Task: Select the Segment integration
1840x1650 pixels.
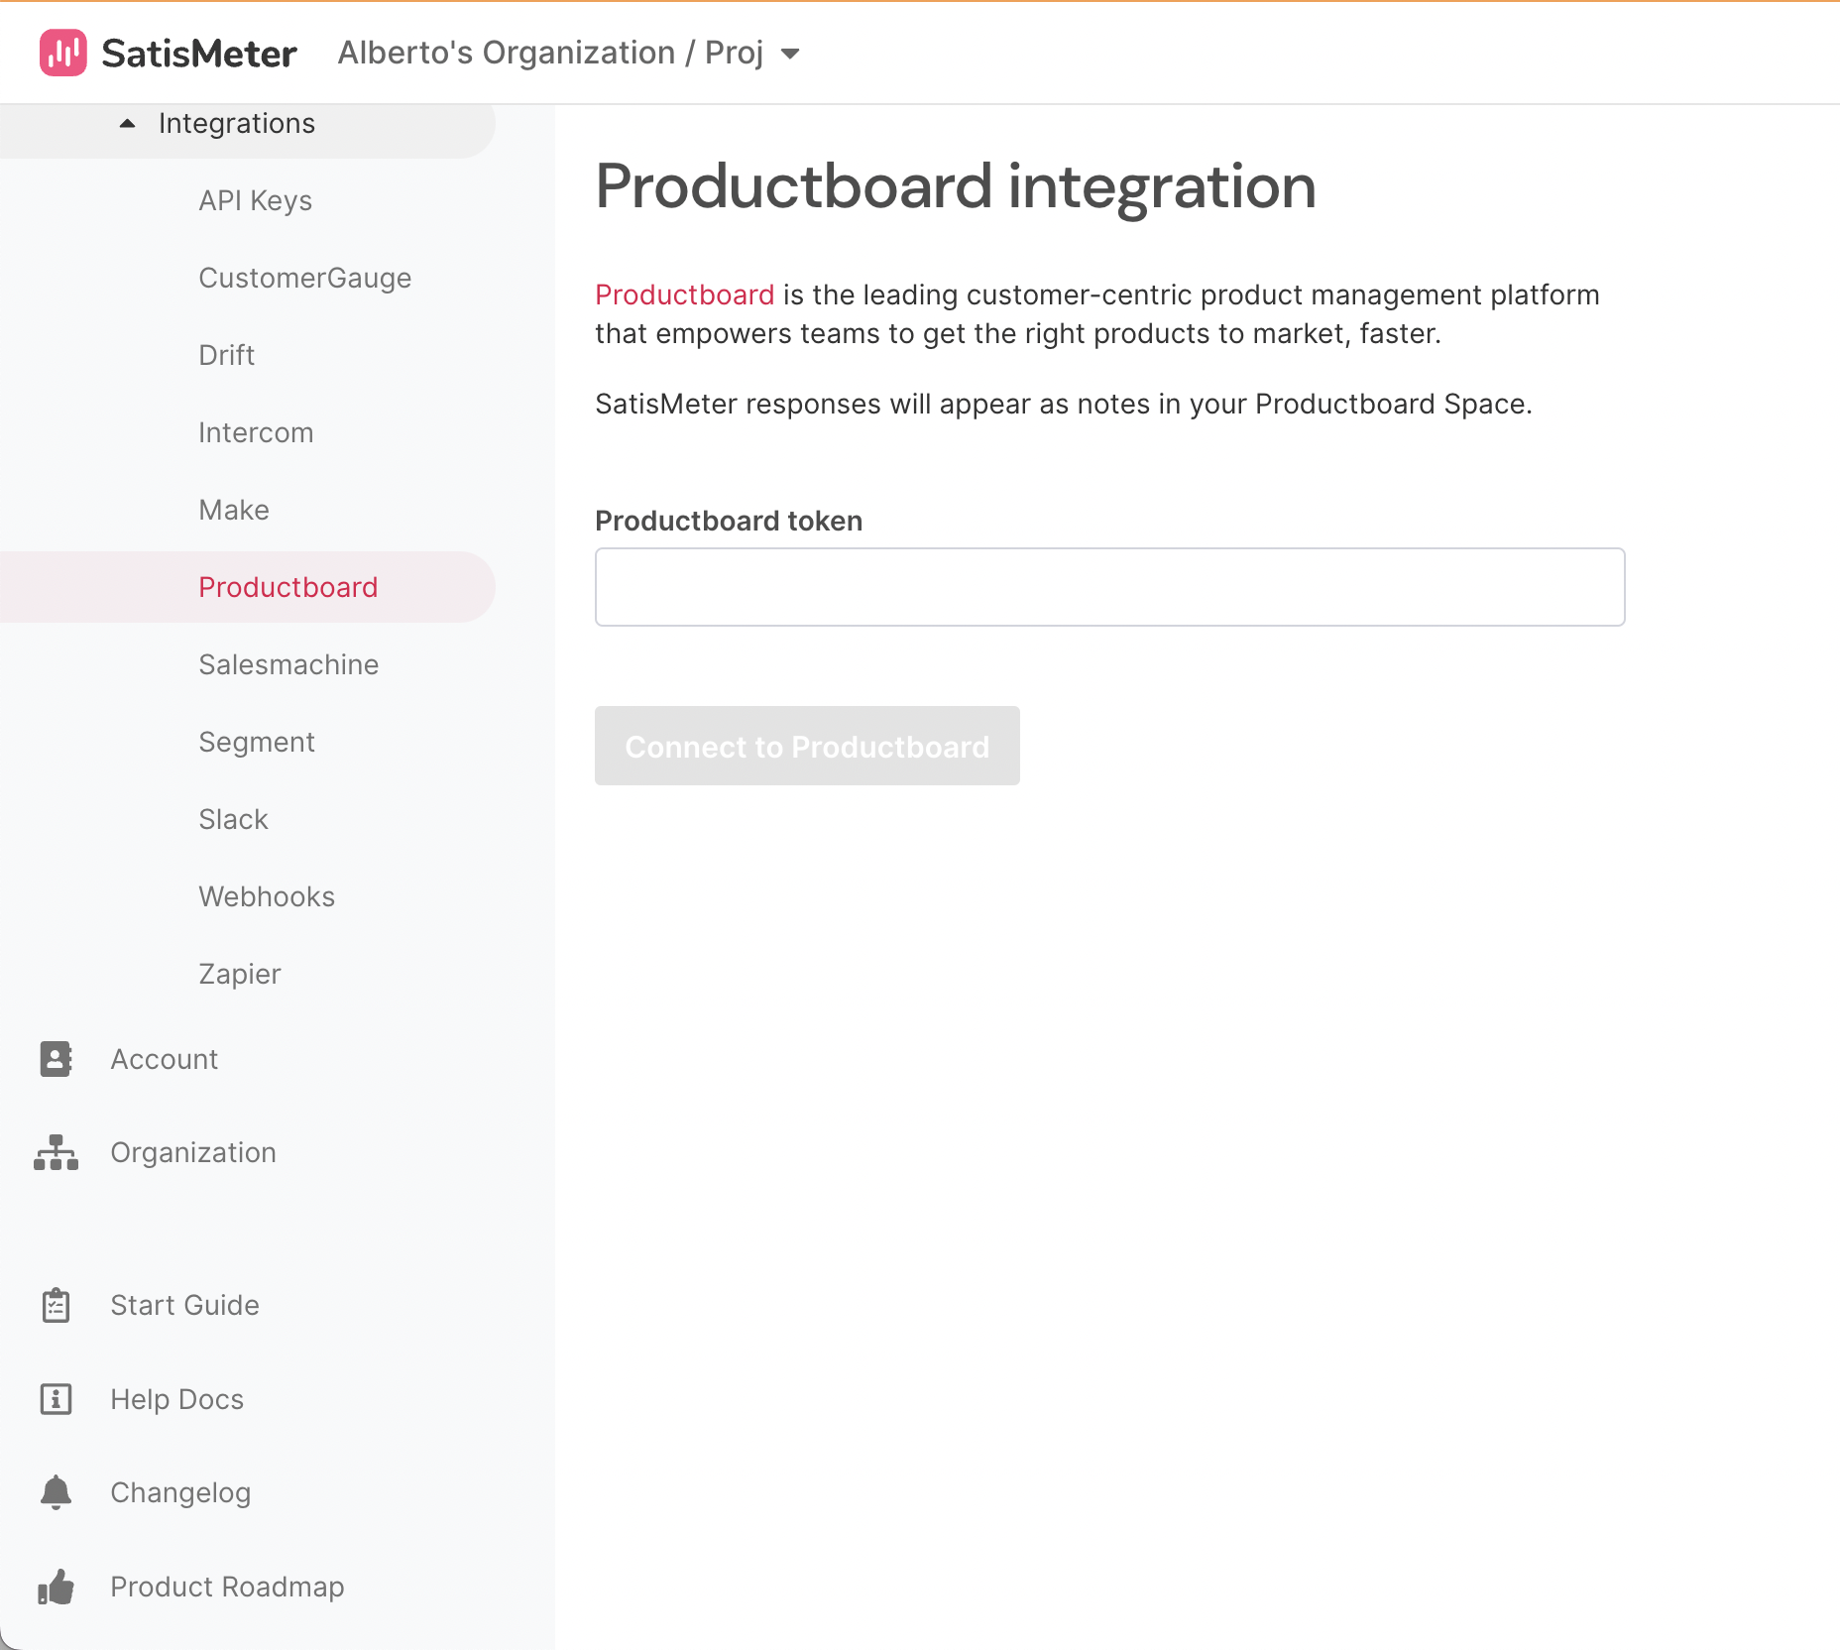Action: [256, 742]
